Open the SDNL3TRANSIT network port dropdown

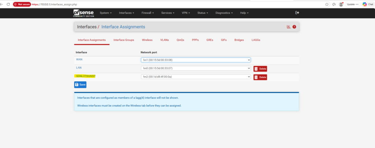point(196,77)
